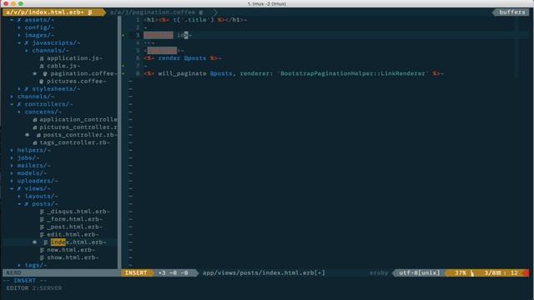This screenshot has height=300, width=534.
Task: Place cursor on the render @posts line
Action: [182, 58]
